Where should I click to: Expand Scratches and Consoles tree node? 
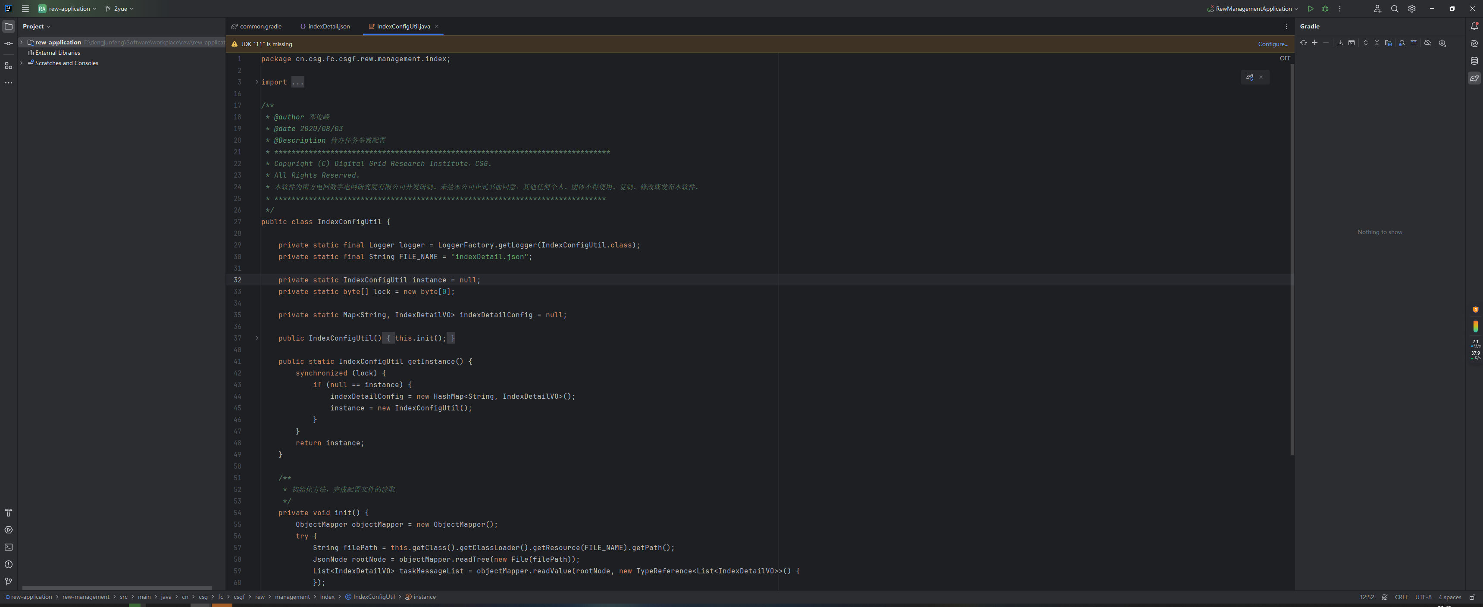coord(22,63)
